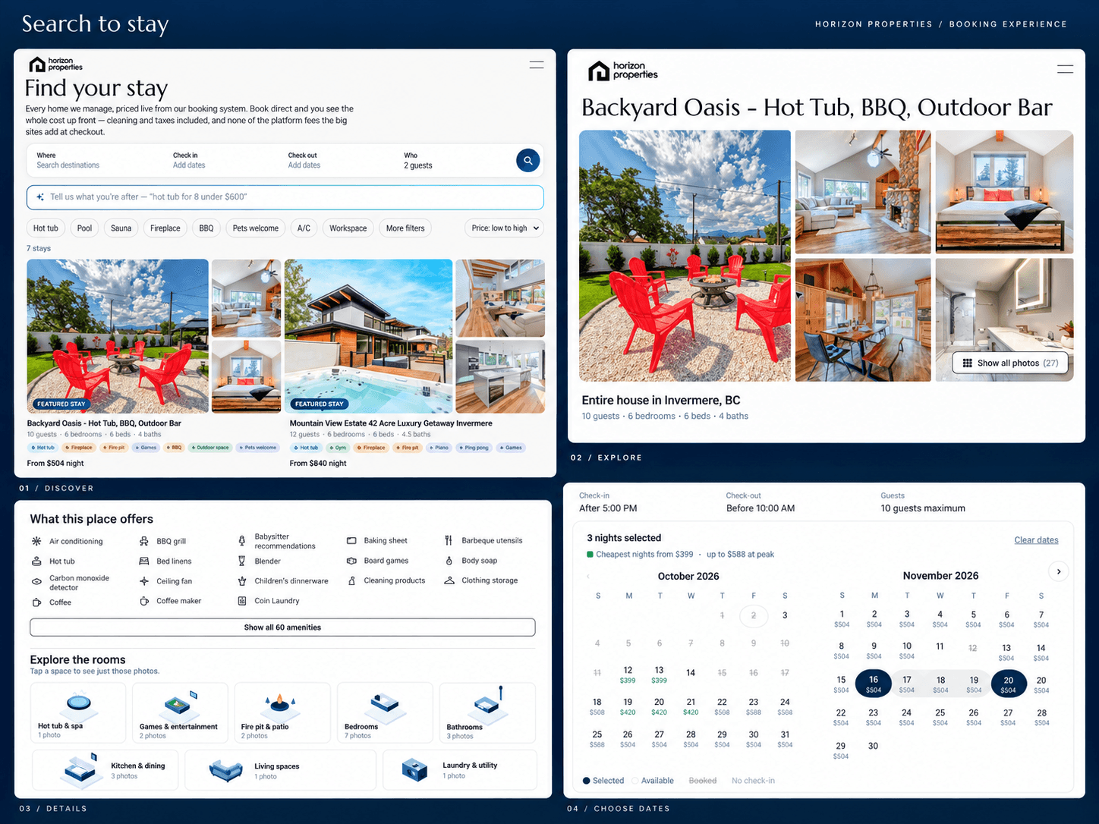Open the Mountain View Estate hot tub photo
Viewport: 1099px width, 824px height.
click(x=368, y=336)
